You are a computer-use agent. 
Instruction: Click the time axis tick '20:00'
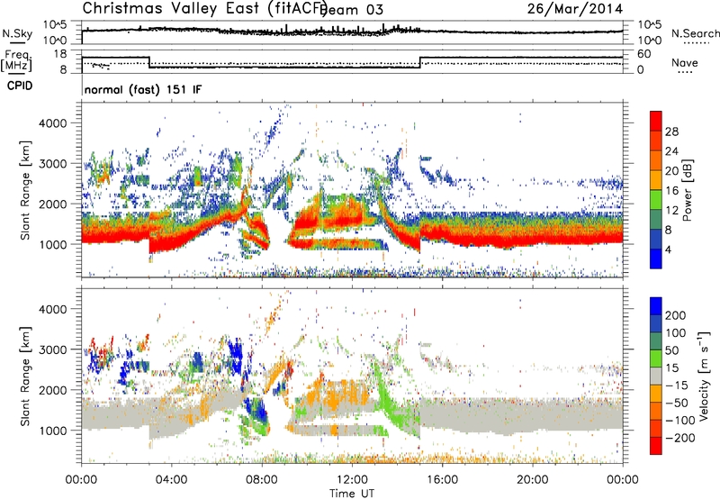532,480
